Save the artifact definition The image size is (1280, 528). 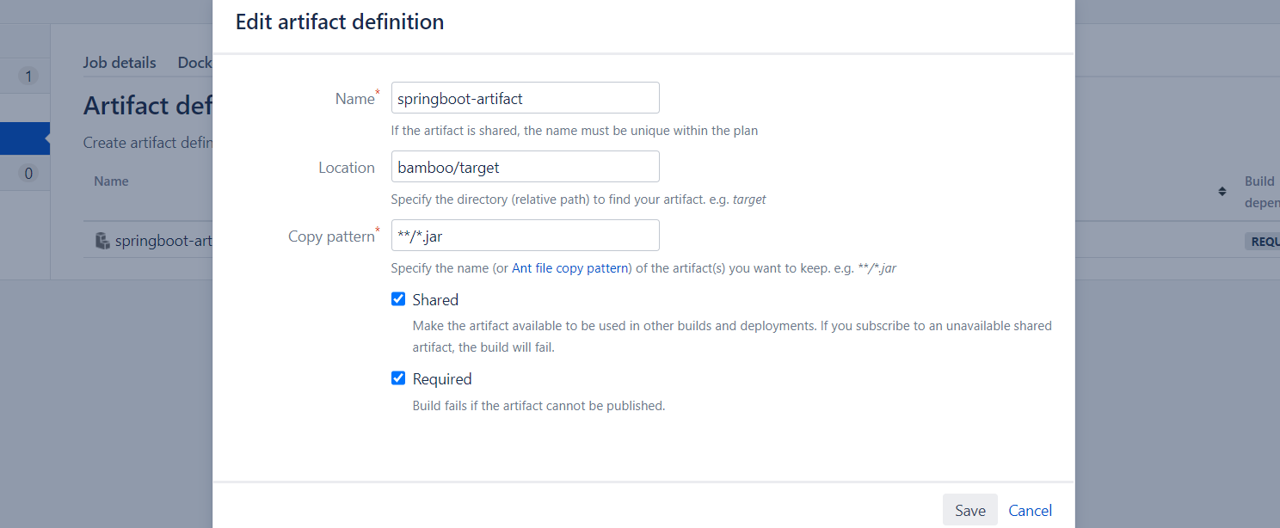tap(969, 510)
